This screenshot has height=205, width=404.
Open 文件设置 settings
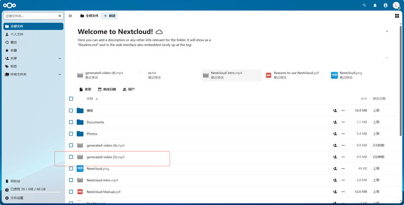[33, 198]
